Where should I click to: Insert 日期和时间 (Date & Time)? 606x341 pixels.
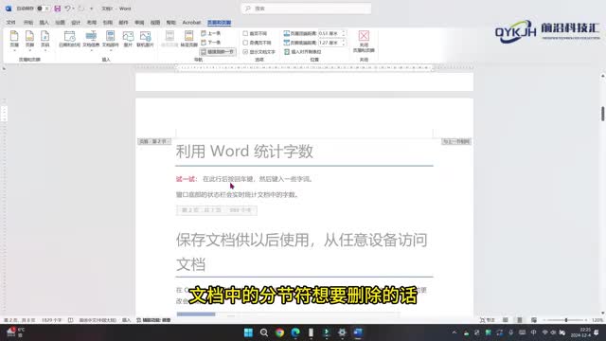69,39
